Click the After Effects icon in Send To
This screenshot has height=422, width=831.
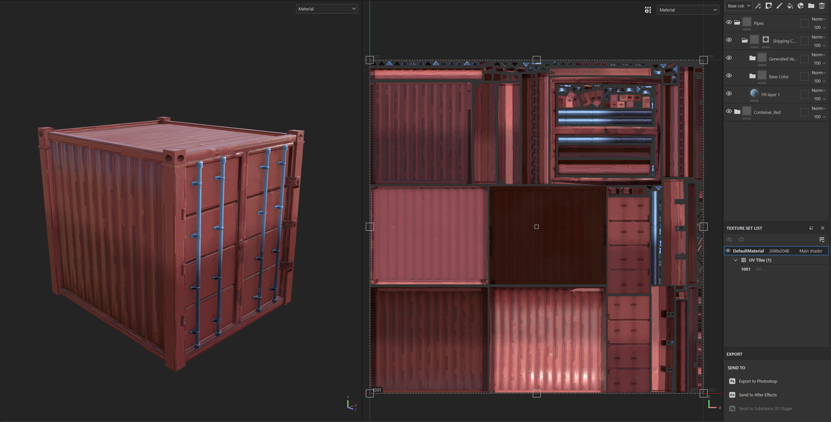(732, 395)
